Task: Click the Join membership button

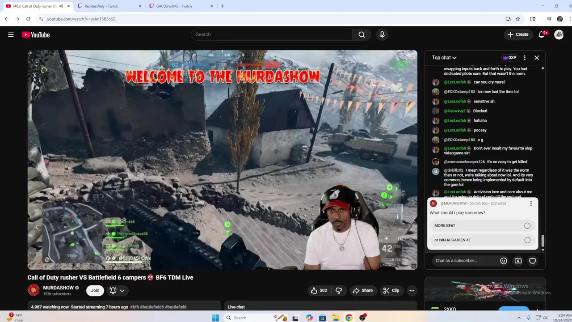Action: [95, 290]
